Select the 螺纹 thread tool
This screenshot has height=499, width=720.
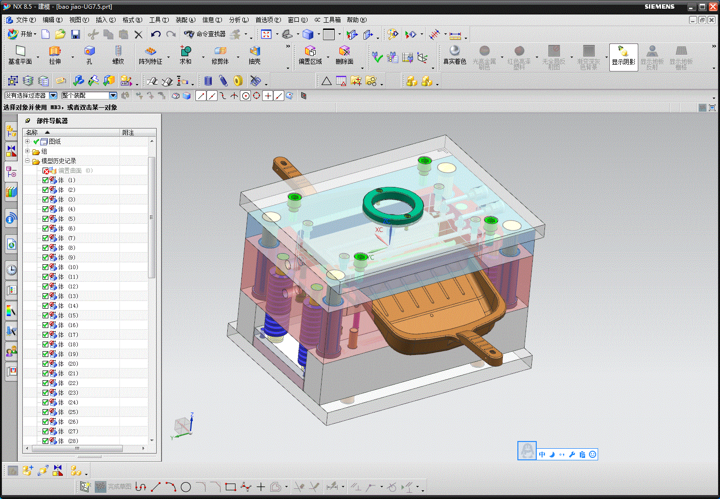coord(118,56)
